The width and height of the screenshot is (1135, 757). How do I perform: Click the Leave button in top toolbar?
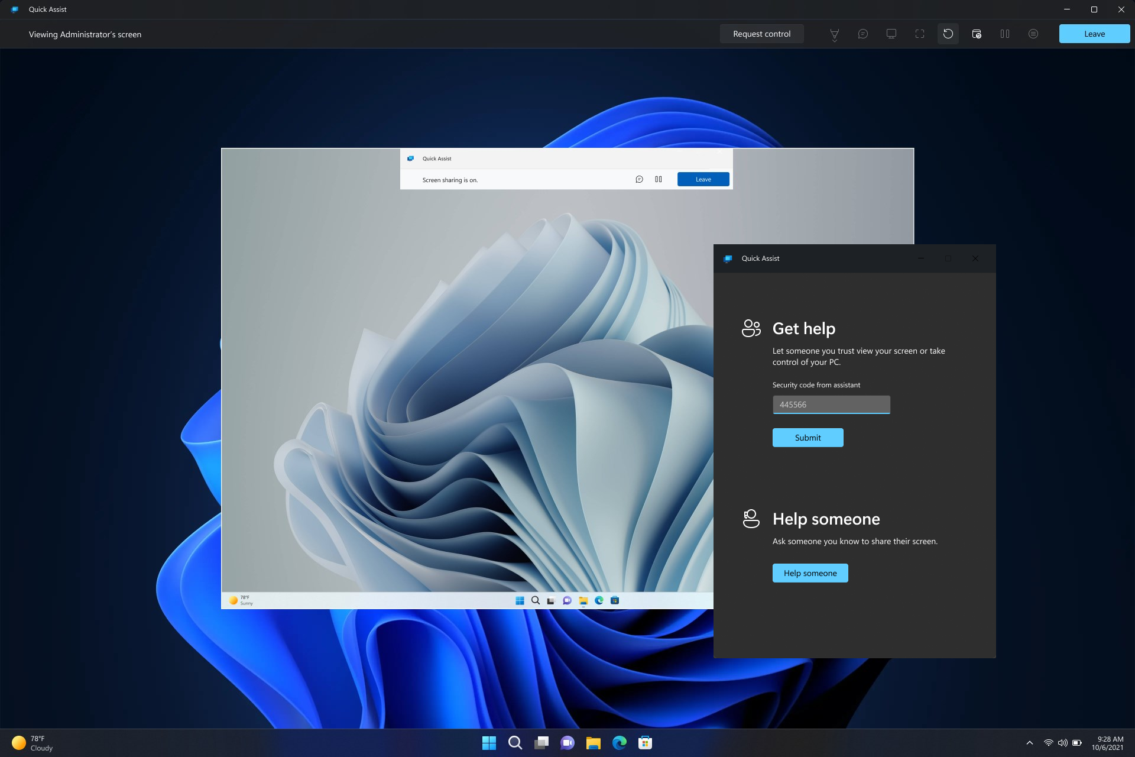(1094, 34)
